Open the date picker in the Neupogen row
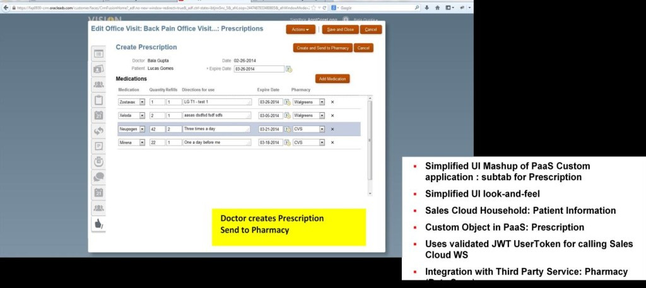646x288 pixels. pyautogui.click(x=288, y=129)
